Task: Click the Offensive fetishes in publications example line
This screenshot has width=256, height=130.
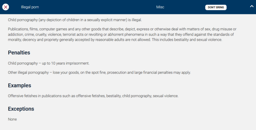Action: (93, 96)
